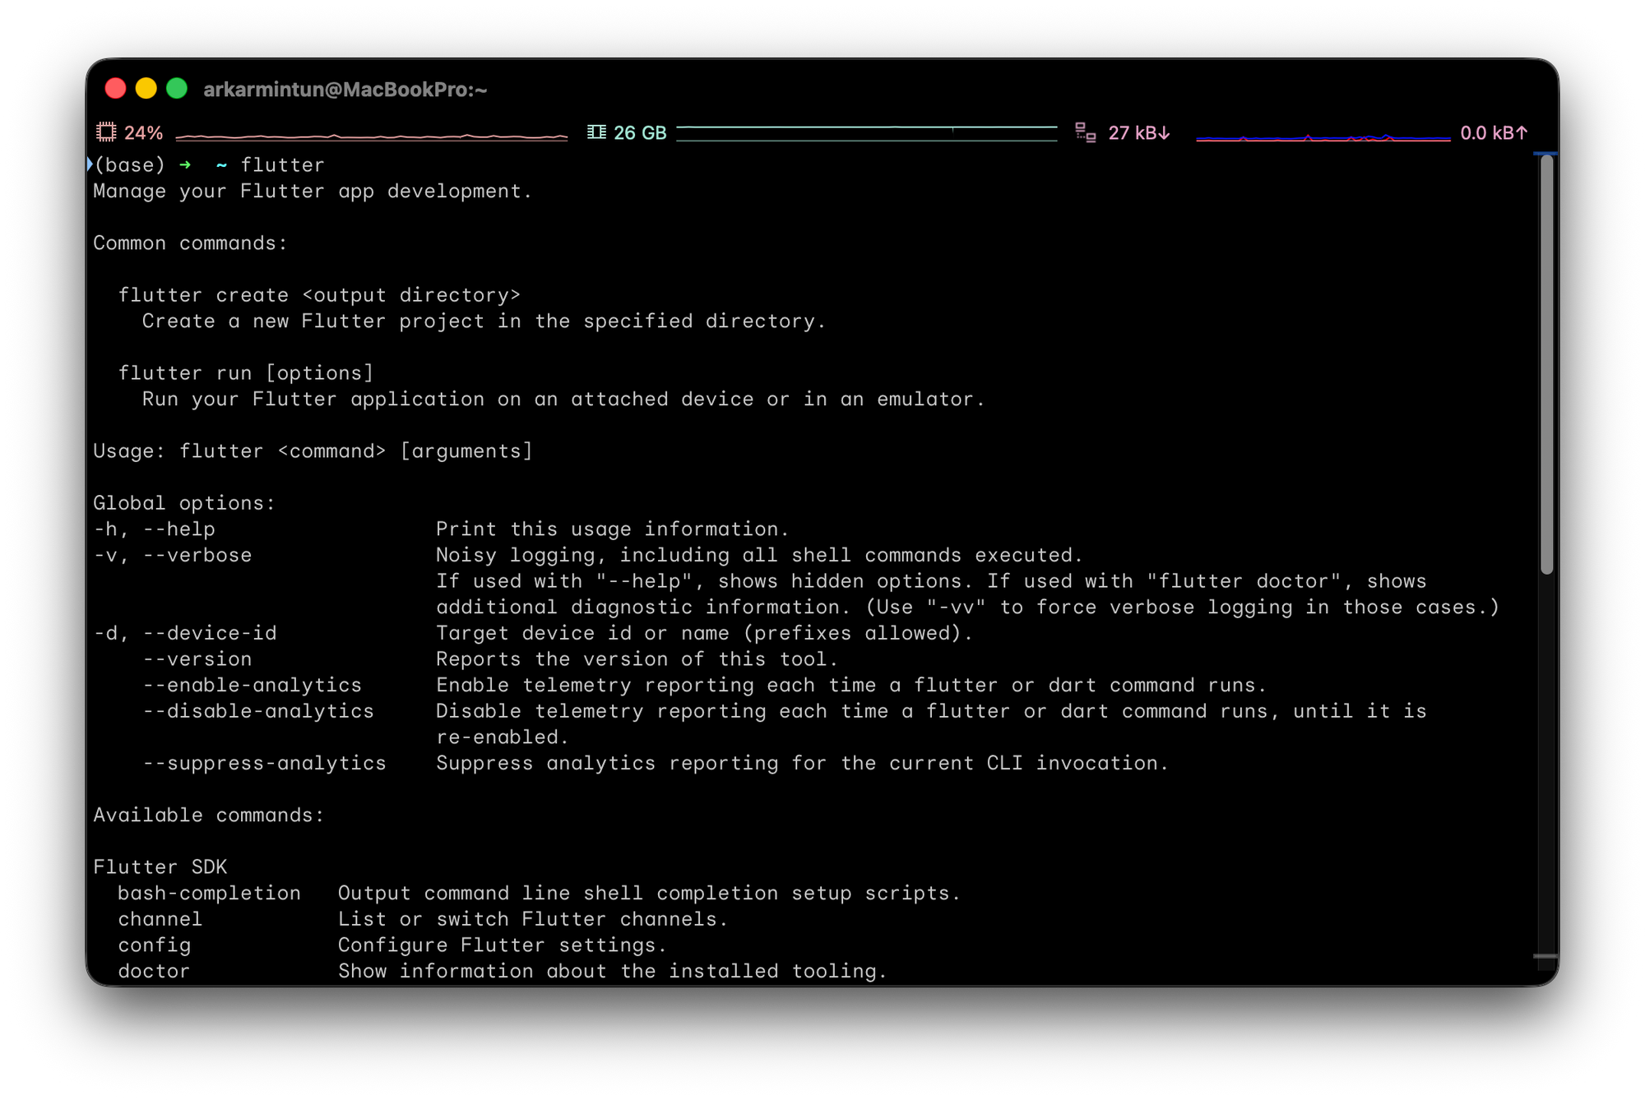The height and width of the screenshot is (1100, 1645).
Task: Click the blue prompt marker before (base)
Action: pos(90,164)
